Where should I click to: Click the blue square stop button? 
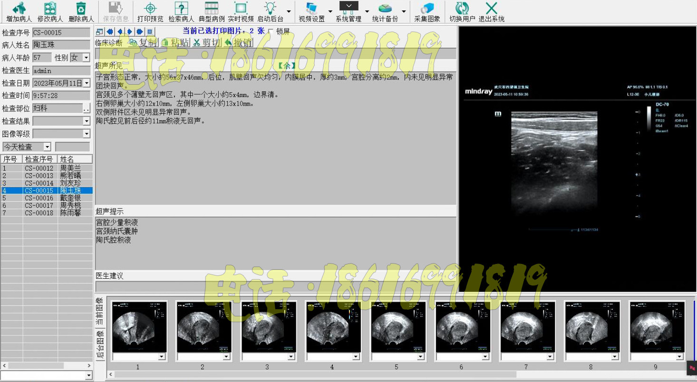[150, 32]
